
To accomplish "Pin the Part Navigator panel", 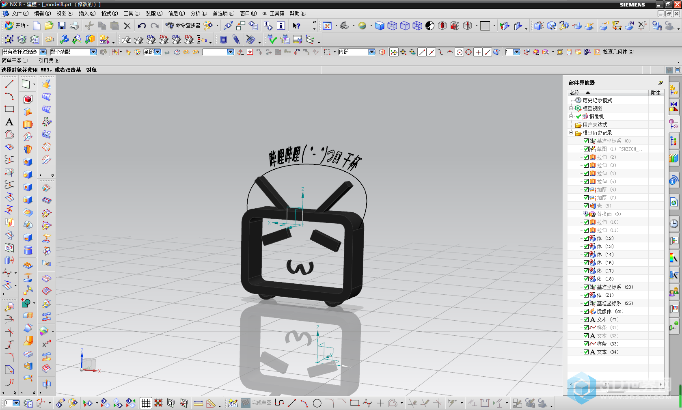I will click(660, 83).
